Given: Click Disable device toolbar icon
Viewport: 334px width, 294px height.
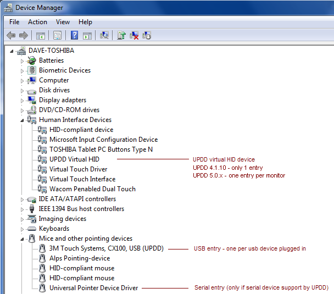Looking at the screenshot, I should [147, 35].
